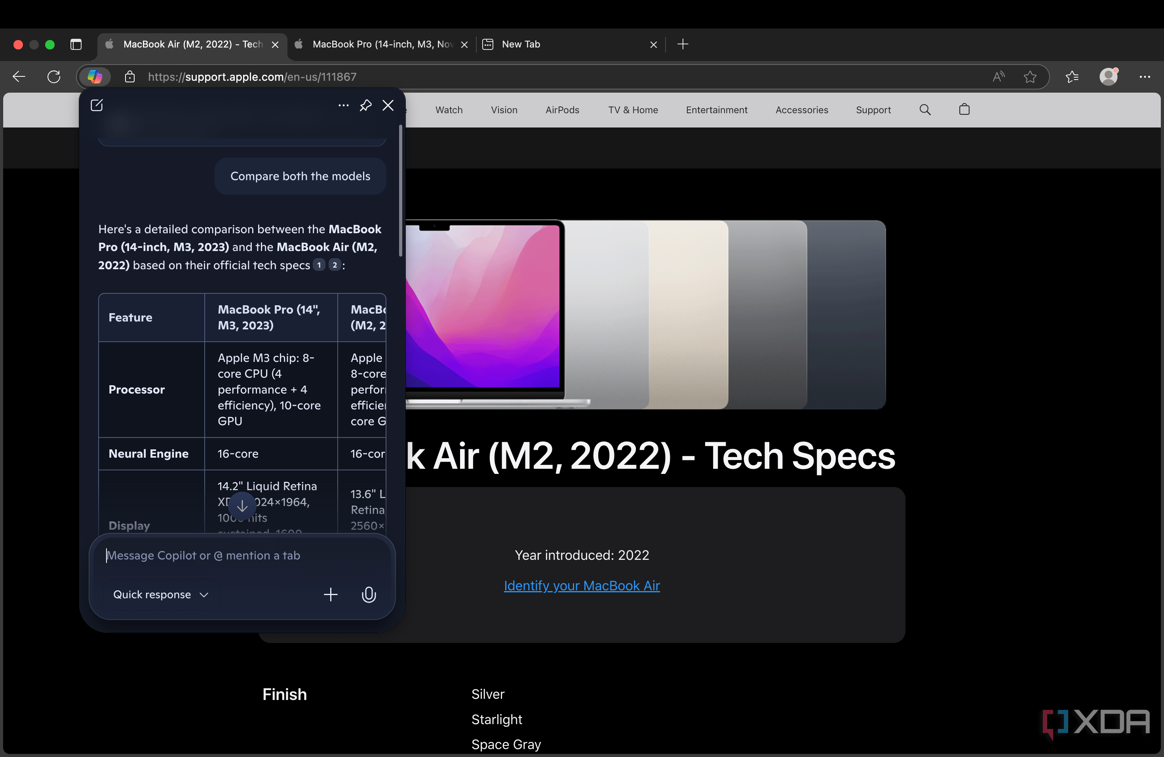Screen dimensions: 1164x757
Task: Open the Watch menu on Apple nav
Action: [x=449, y=110]
